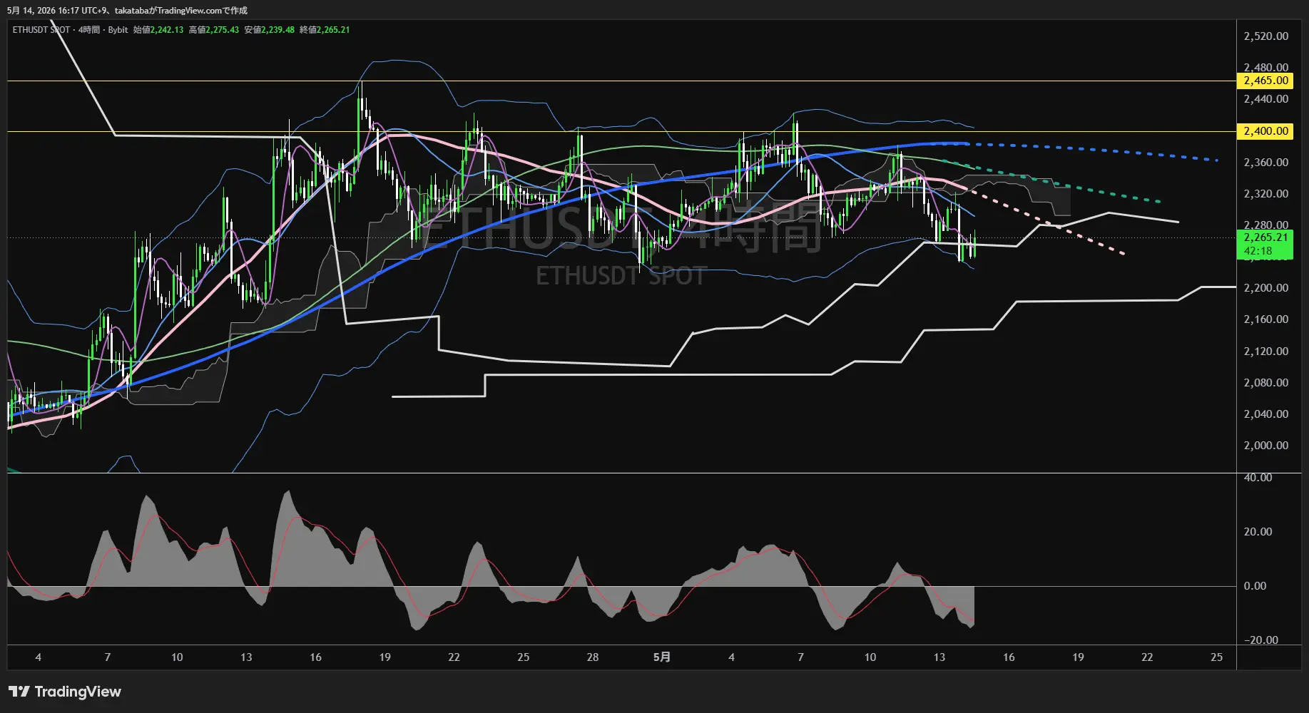1309x713 pixels.
Task: Click the 2,320.00 price axis label
Action: coord(1265,194)
